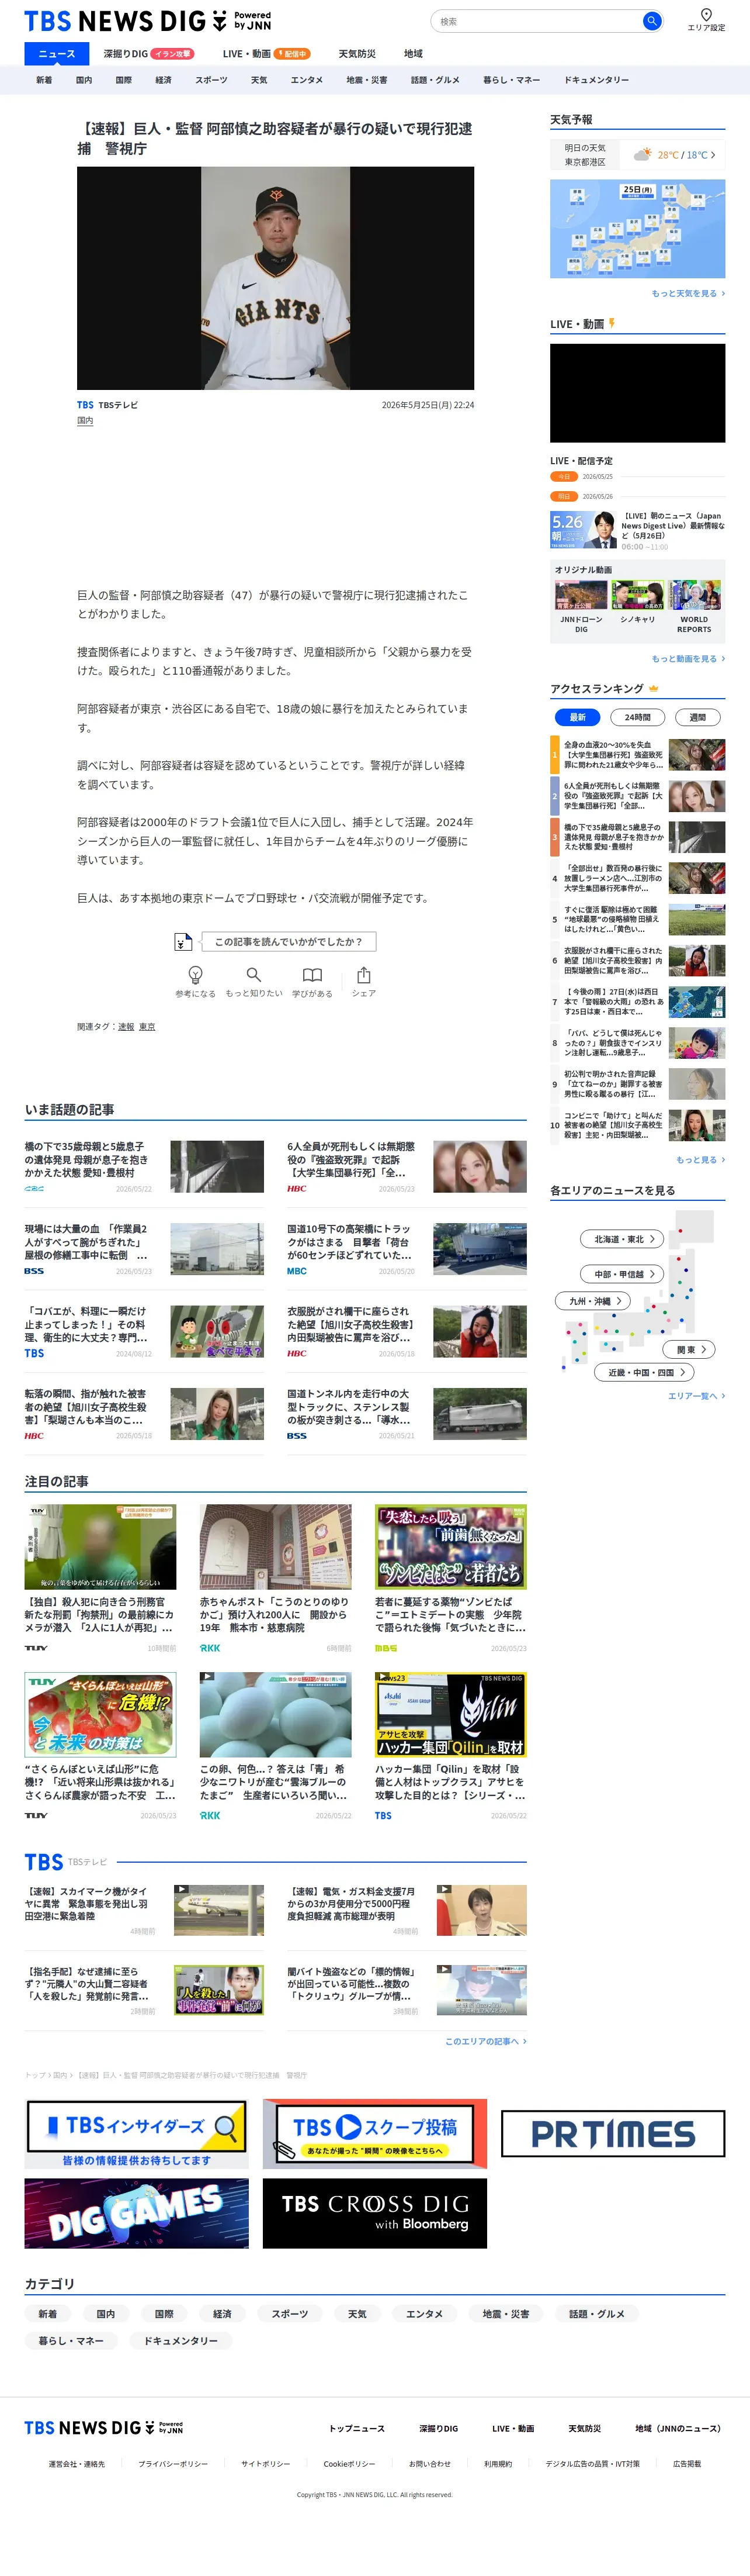Screen dimensions: 750x2576
Task: Open the WORLD REPORTS video icon
Action: pyautogui.click(x=694, y=595)
